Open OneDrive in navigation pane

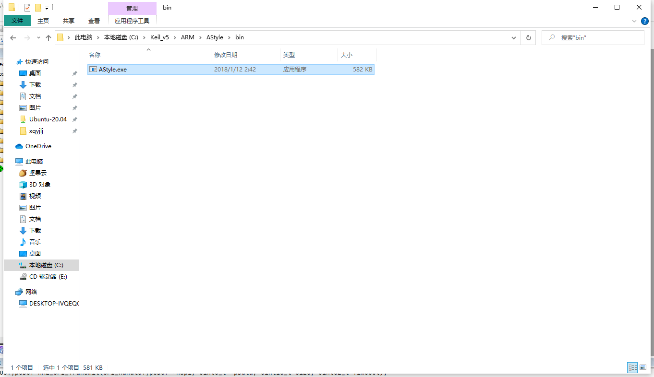pyautogui.click(x=38, y=146)
